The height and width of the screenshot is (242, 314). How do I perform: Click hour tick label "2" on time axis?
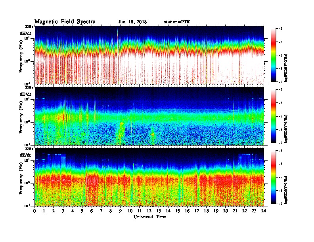point(54,211)
